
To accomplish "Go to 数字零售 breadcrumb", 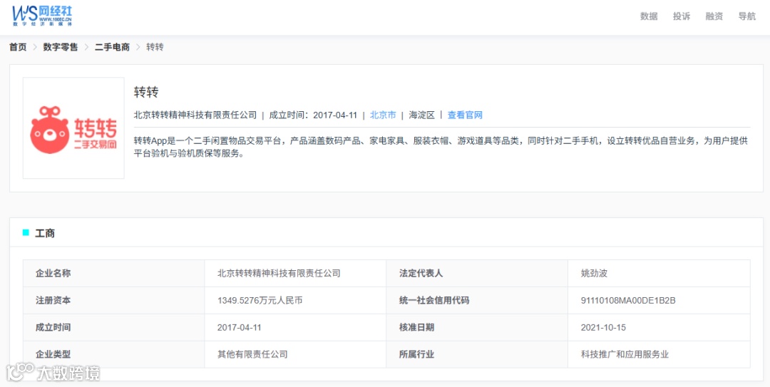I will point(61,47).
